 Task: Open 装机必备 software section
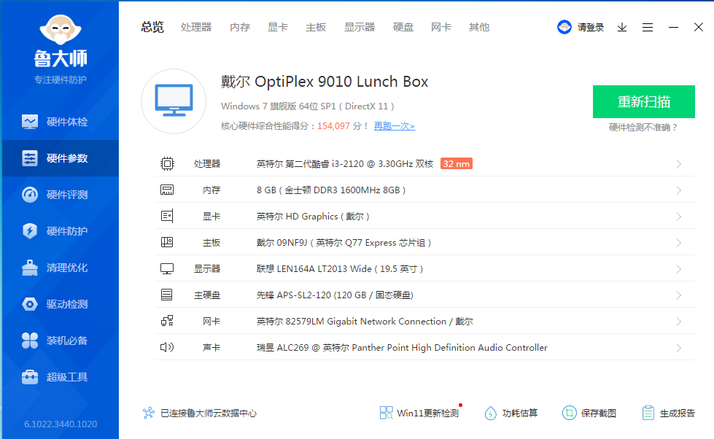pyautogui.click(x=60, y=340)
